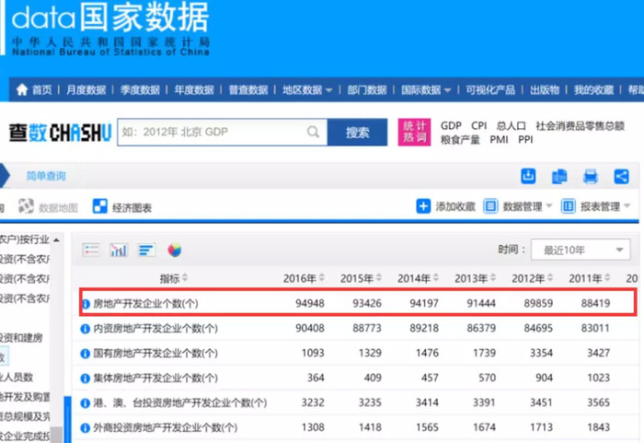Click the download icon in the toolbar
This screenshot has height=443, width=644.
click(528, 176)
